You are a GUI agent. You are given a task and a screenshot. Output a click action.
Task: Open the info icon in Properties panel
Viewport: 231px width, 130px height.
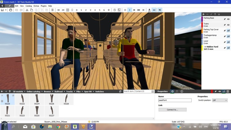tap(182, 91)
